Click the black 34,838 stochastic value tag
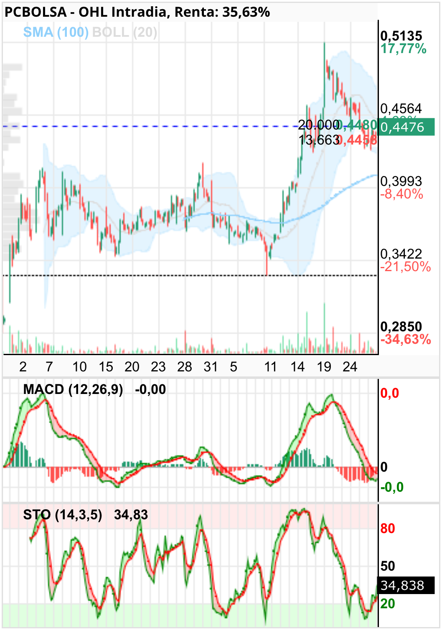Screen dimensions: 442x630 (406, 586)
